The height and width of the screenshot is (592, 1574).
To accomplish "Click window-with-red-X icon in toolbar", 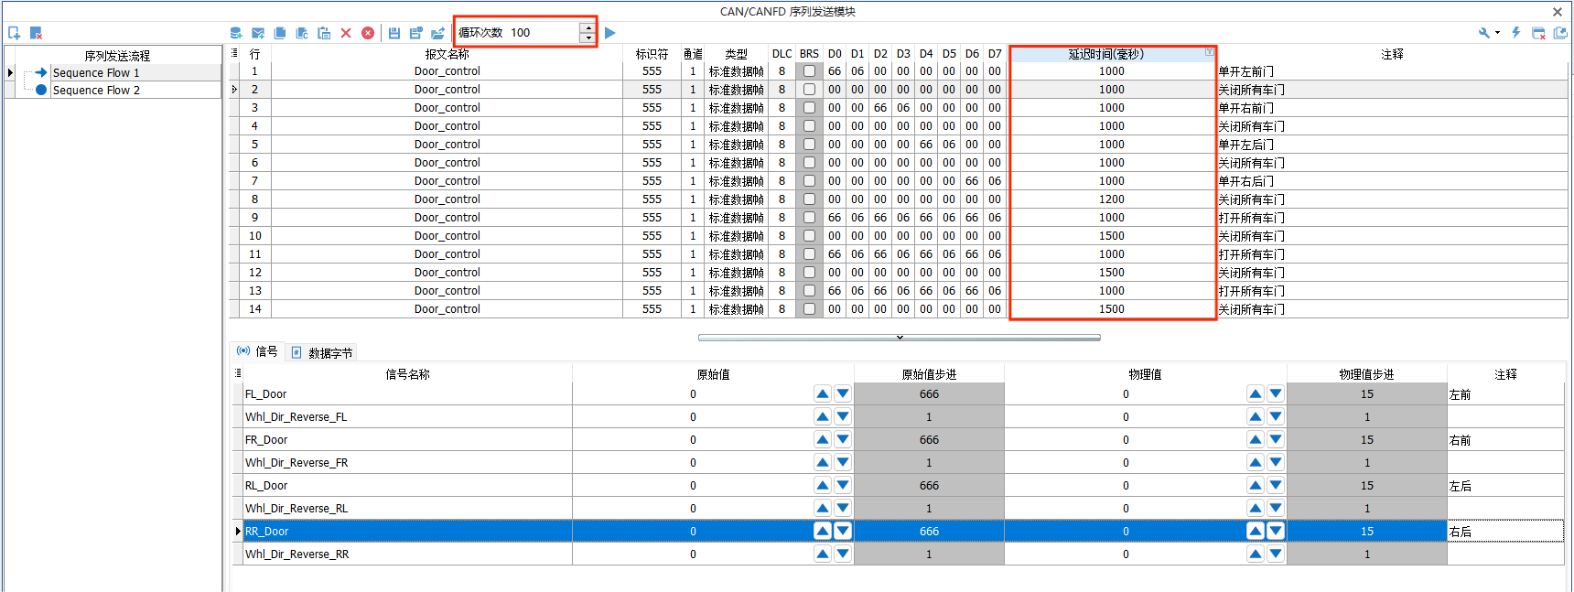I will click(x=1538, y=33).
